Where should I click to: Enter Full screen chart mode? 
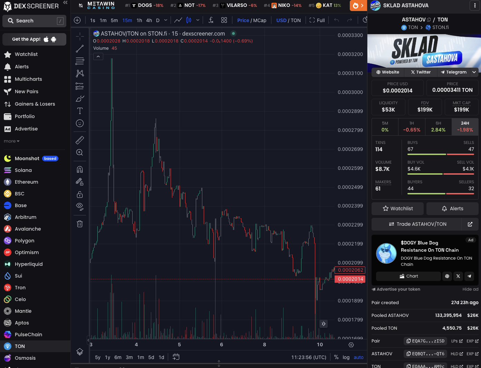click(317, 20)
